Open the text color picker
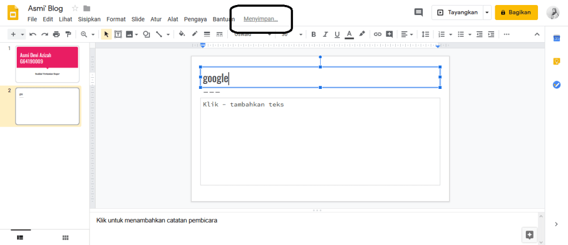The height and width of the screenshot is (245, 568). tap(349, 34)
